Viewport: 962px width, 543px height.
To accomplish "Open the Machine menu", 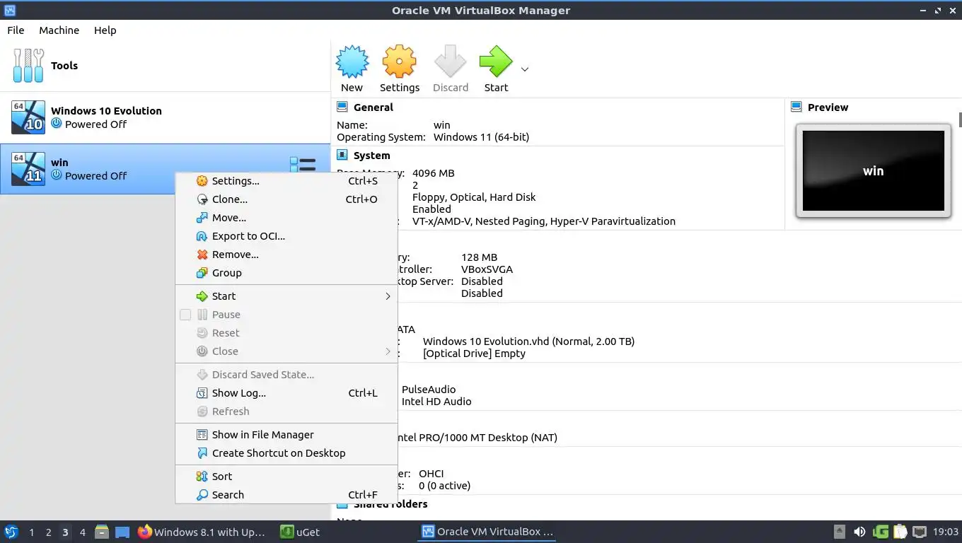I will pos(59,30).
